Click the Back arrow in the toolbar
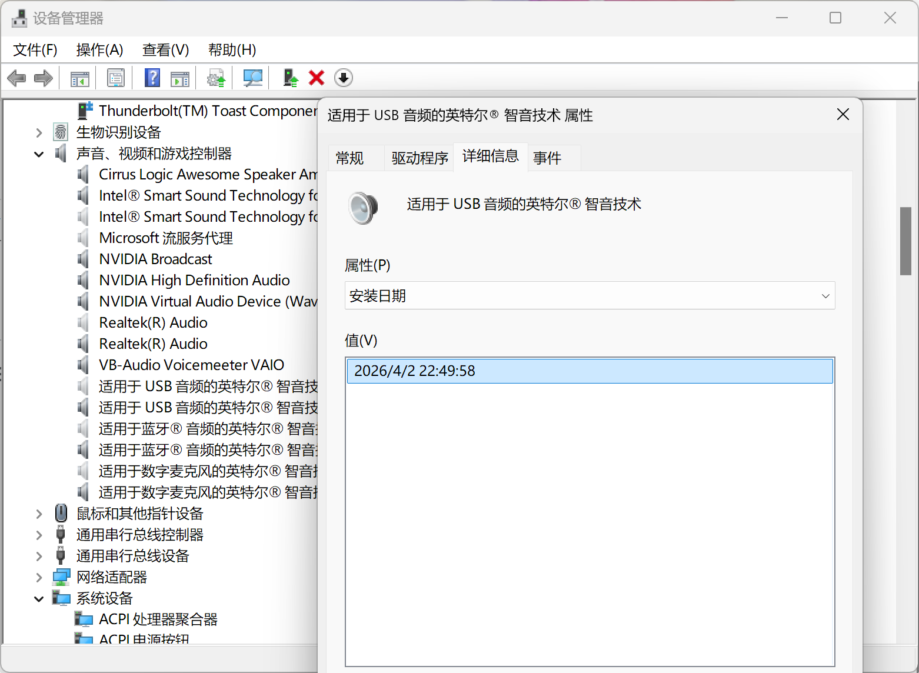Viewport: 919px width, 673px height. click(16, 78)
